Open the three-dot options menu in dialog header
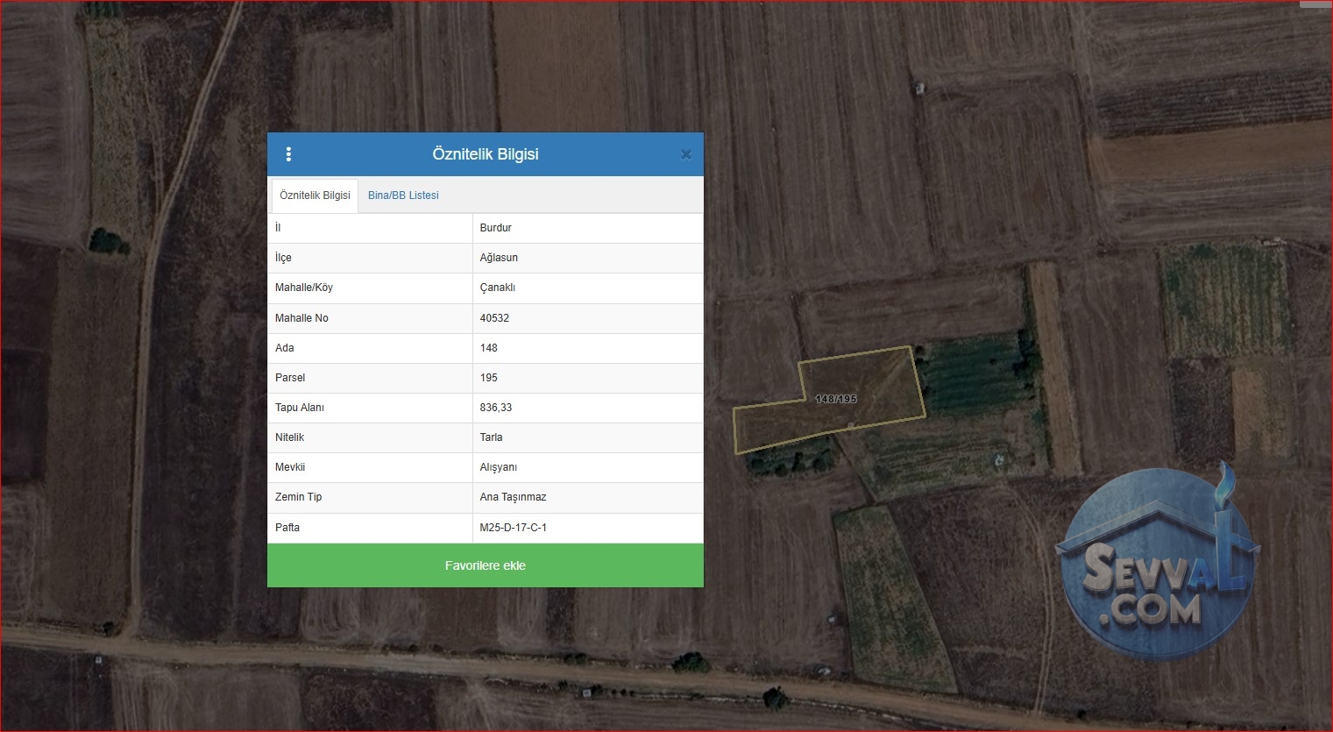 coord(288,154)
